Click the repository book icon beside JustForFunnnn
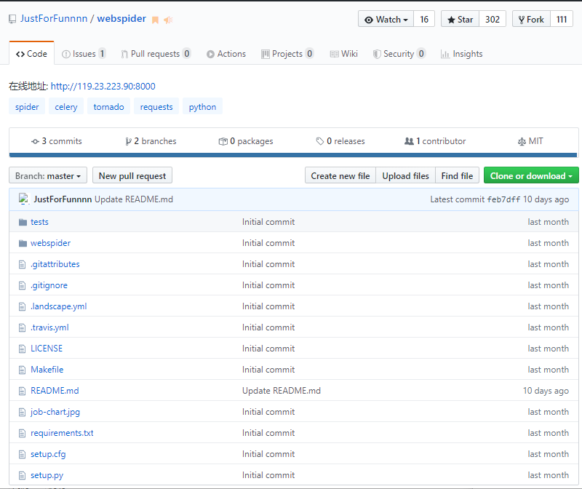 click(x=12, y=20)
